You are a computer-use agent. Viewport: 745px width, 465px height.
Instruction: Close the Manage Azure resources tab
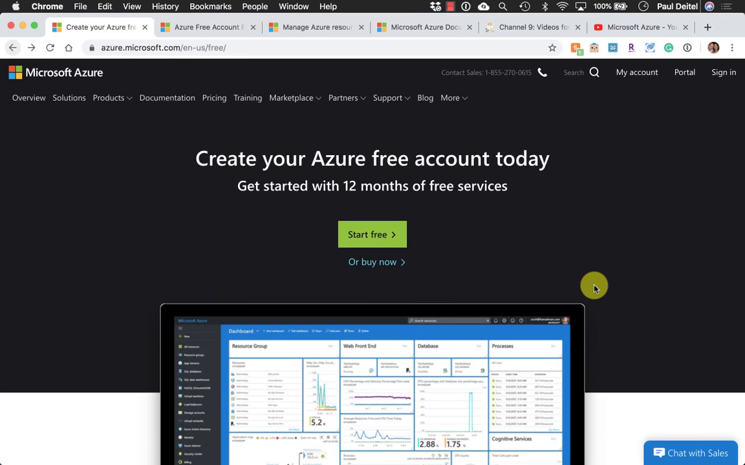(361, 28)
